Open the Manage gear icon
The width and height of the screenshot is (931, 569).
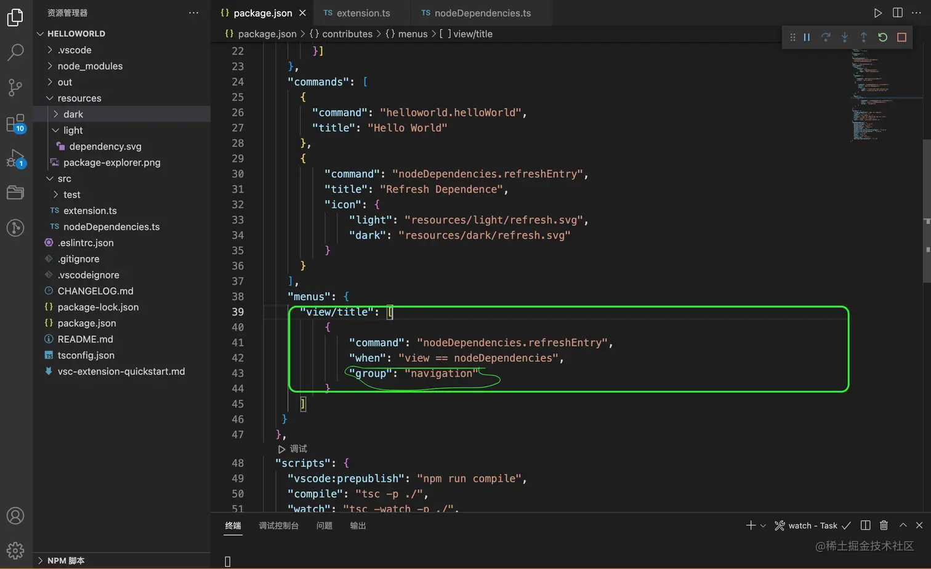tap(15, 550)
